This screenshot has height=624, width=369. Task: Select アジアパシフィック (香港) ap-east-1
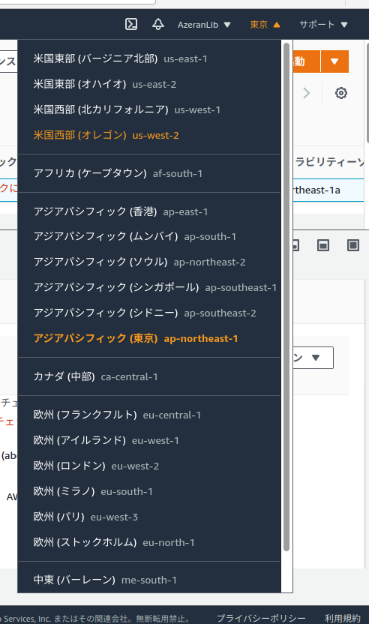pos(149,211)
